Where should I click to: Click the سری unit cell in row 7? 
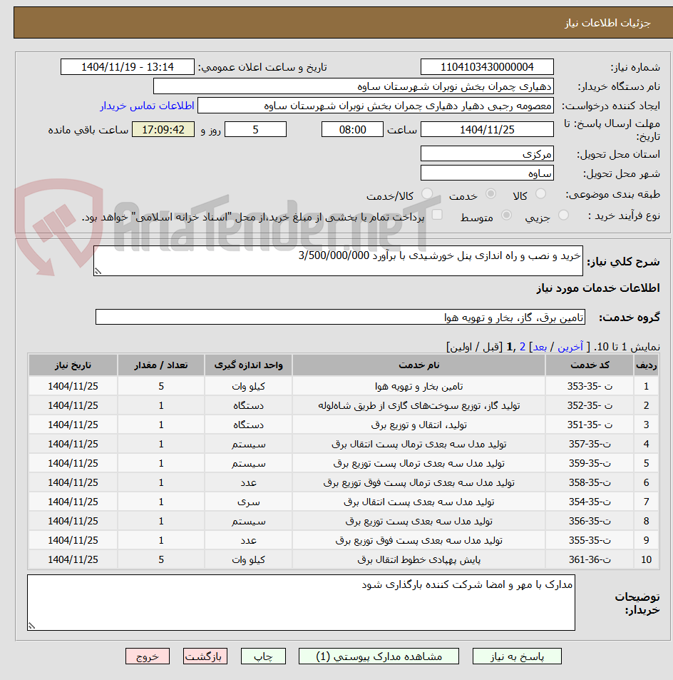248,502
